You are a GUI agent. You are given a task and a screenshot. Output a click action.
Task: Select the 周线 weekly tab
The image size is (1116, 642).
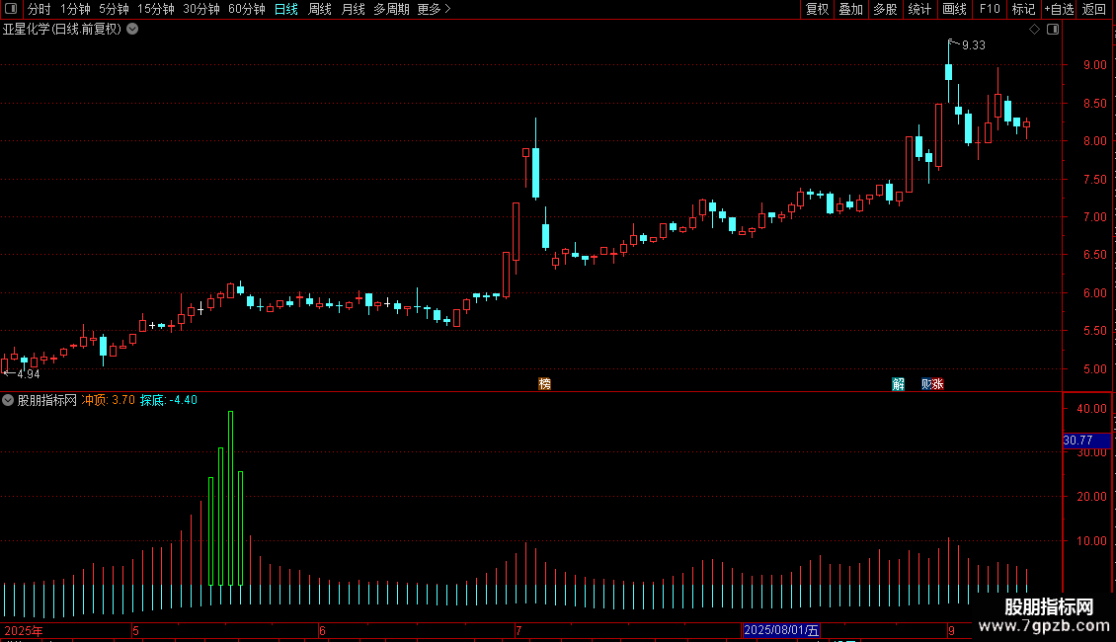tap(320, 9)
